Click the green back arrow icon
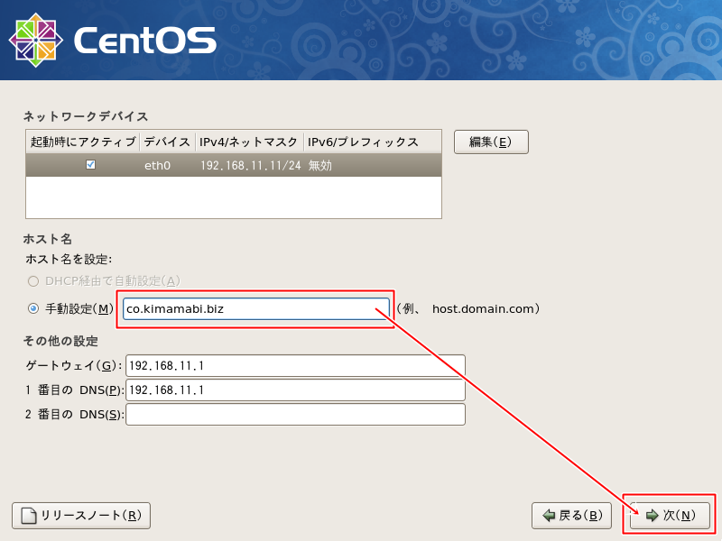This screenshot has height=541, width=722. (549, 516)
